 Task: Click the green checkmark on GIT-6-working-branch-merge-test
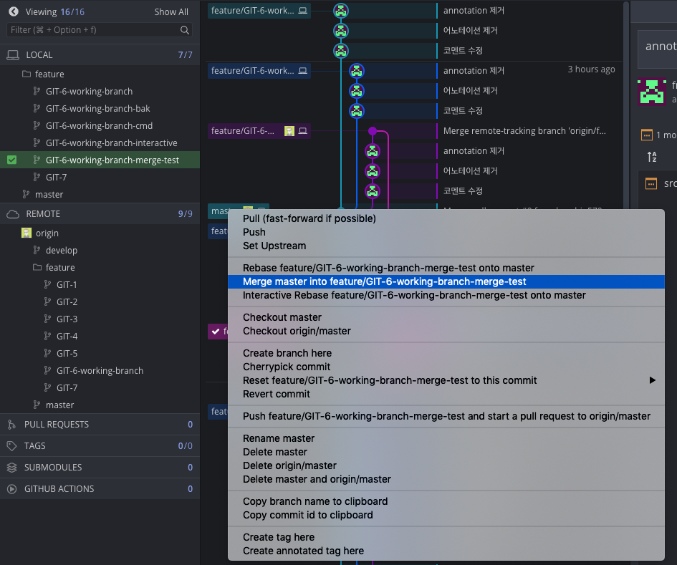pyautogui.click(x=11, y=160)
